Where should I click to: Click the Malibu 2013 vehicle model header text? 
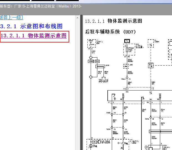point(41,6)
